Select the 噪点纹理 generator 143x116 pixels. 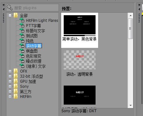[x=33, y=61]
